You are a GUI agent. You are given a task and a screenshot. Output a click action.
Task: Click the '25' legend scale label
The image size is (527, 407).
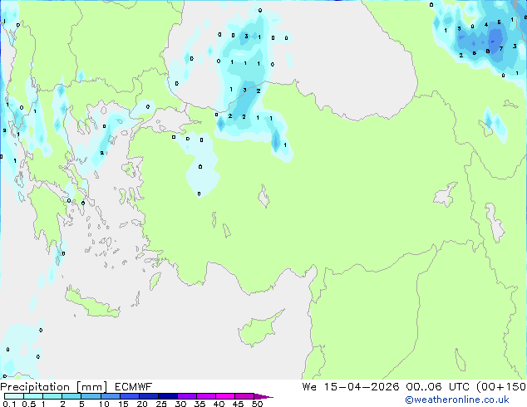[x=161, y=404]
